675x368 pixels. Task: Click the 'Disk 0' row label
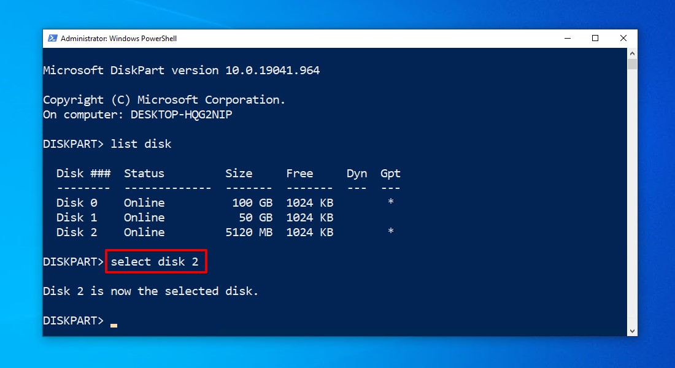pyautogui.click(x=77, y=203)
